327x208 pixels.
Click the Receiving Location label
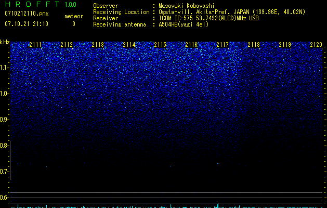click(121, 12)
